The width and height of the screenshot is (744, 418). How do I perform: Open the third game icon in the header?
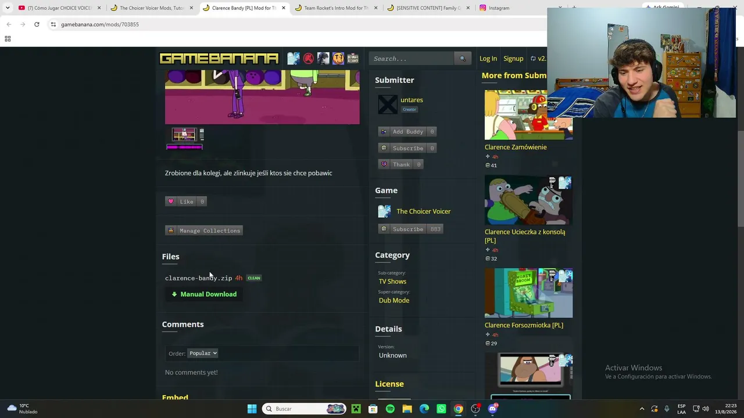click(323, 59)
